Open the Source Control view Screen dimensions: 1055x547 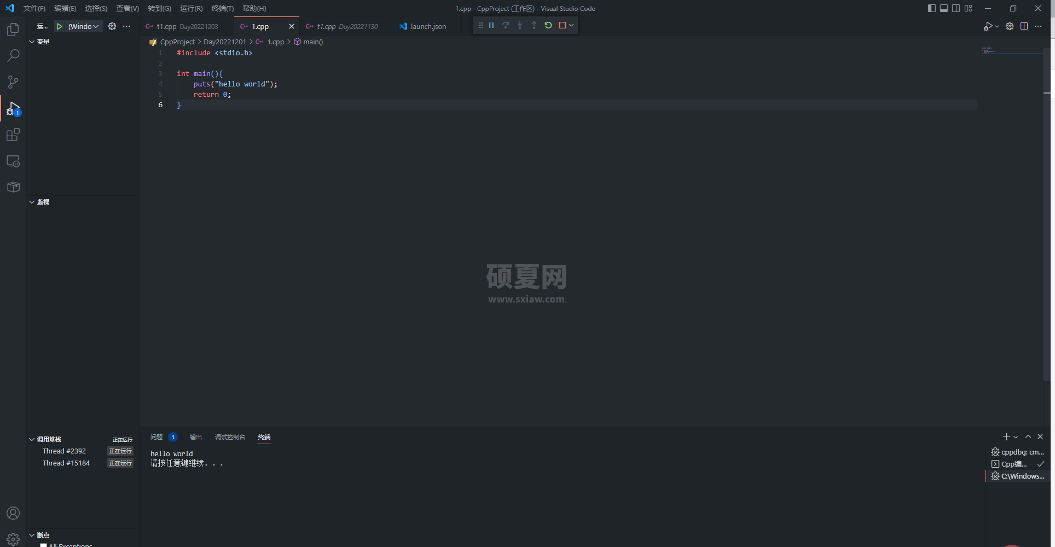[x=13, y=82]
